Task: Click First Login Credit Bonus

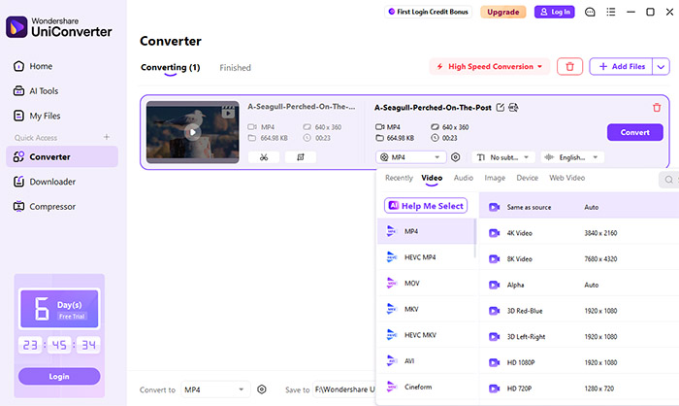Action: pyautogui.click(x=429, y=12)
